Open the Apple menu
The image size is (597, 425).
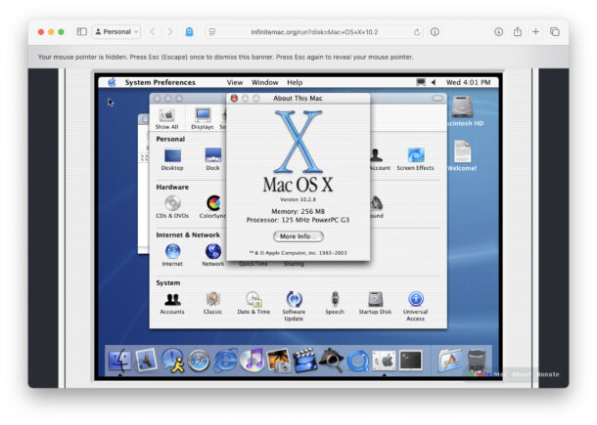[x=112, y=83]
